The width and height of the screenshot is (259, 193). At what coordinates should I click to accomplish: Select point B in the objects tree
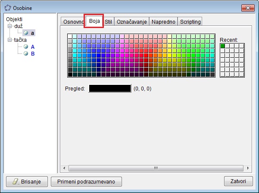tap(33, 54)
